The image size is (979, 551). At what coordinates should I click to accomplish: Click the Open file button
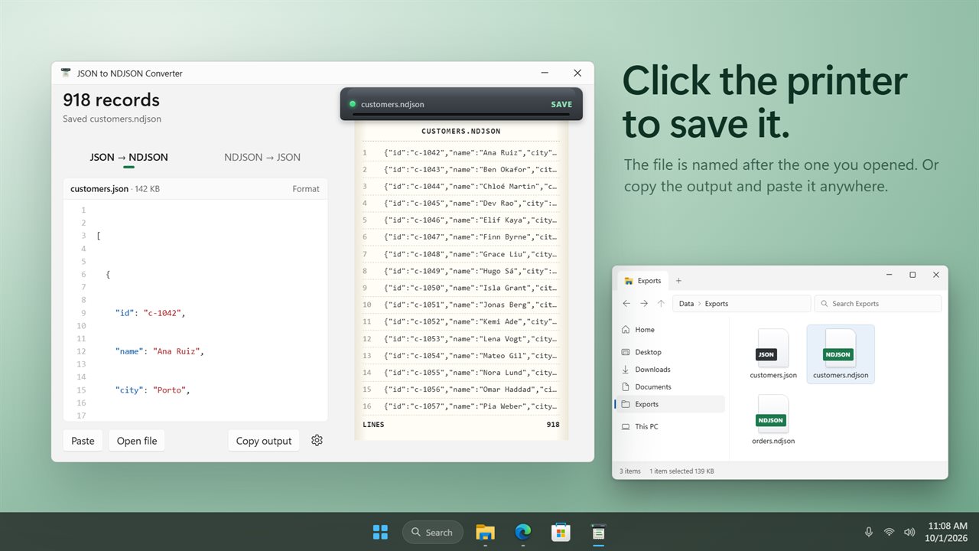(137, 441)
